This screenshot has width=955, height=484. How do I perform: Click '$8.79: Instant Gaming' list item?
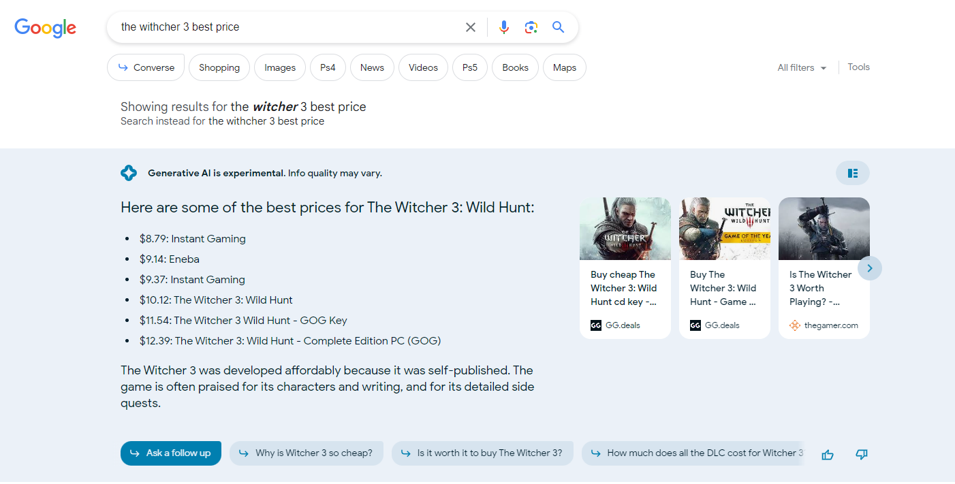tap(193, 239)
